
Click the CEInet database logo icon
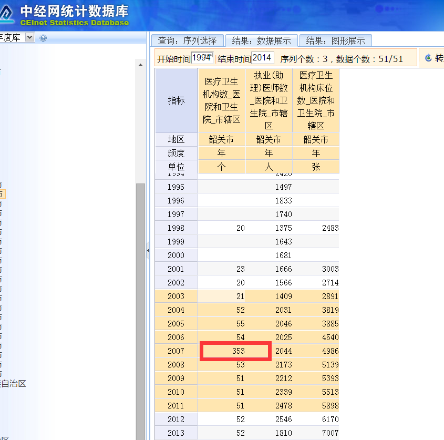(x=6, y=14)
